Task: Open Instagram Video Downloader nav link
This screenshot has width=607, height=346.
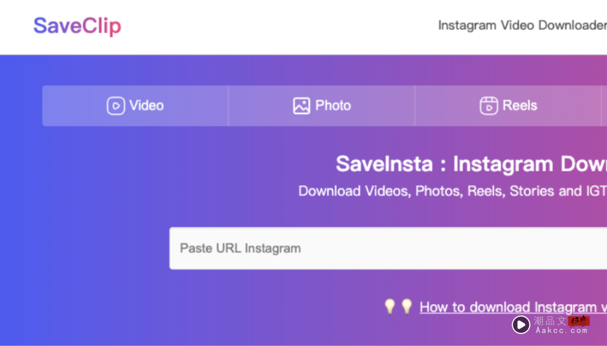Action: (522, 25)
